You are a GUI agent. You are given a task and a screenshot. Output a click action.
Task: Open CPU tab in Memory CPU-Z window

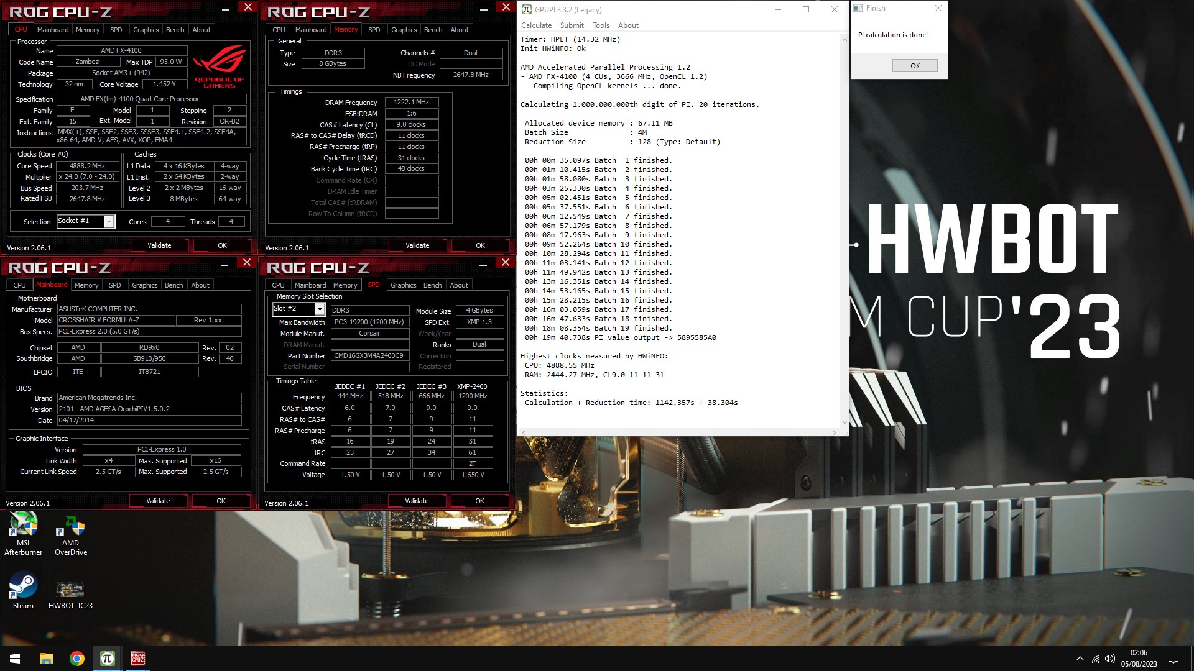tap(279, 30)
